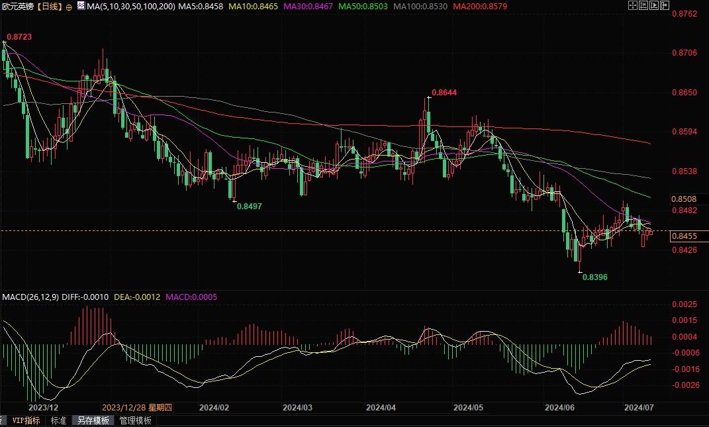Click the MA50:0.8503 value
This screenshot has height=427, width=709.
(x=363, y=7)
